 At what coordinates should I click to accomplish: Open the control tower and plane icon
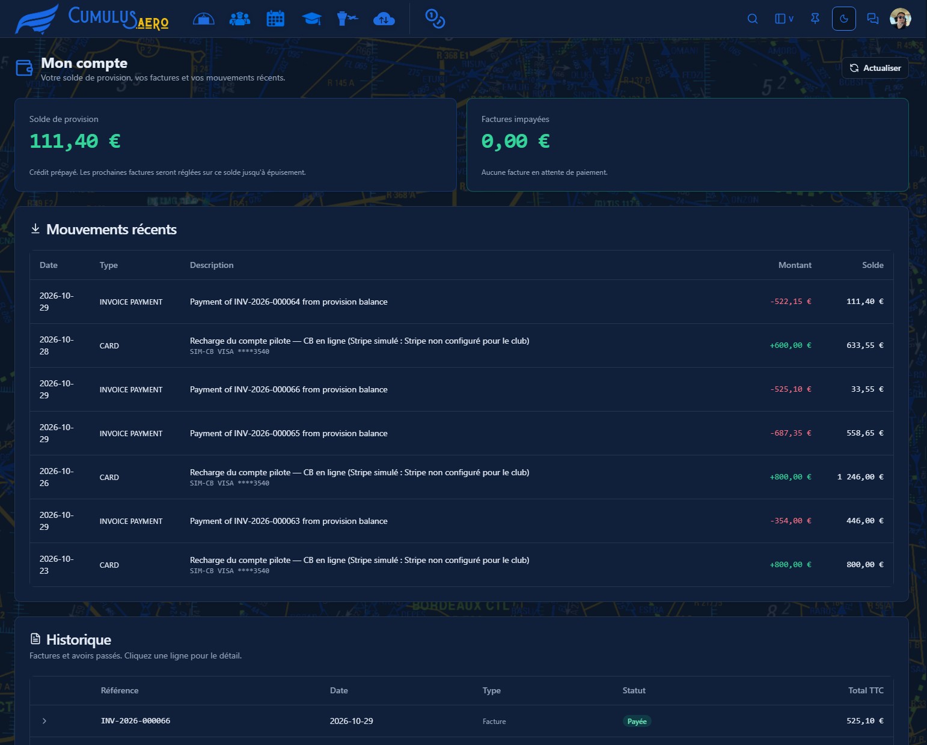(347, 19)
